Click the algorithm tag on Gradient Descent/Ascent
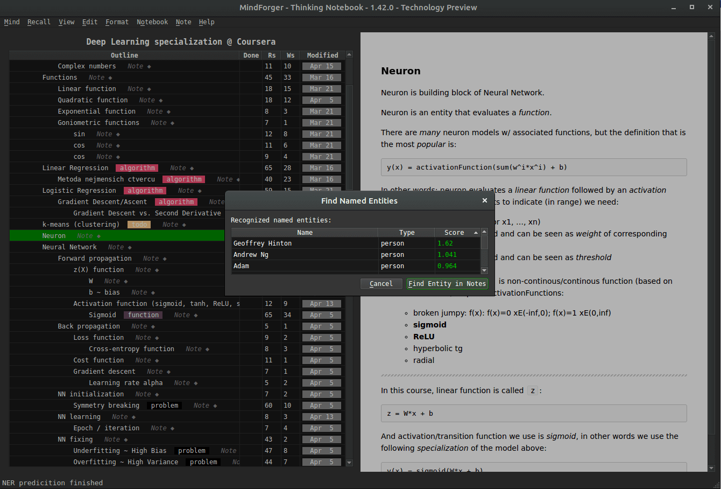Screen dimensions: 721x489 [x=176, y=201]
